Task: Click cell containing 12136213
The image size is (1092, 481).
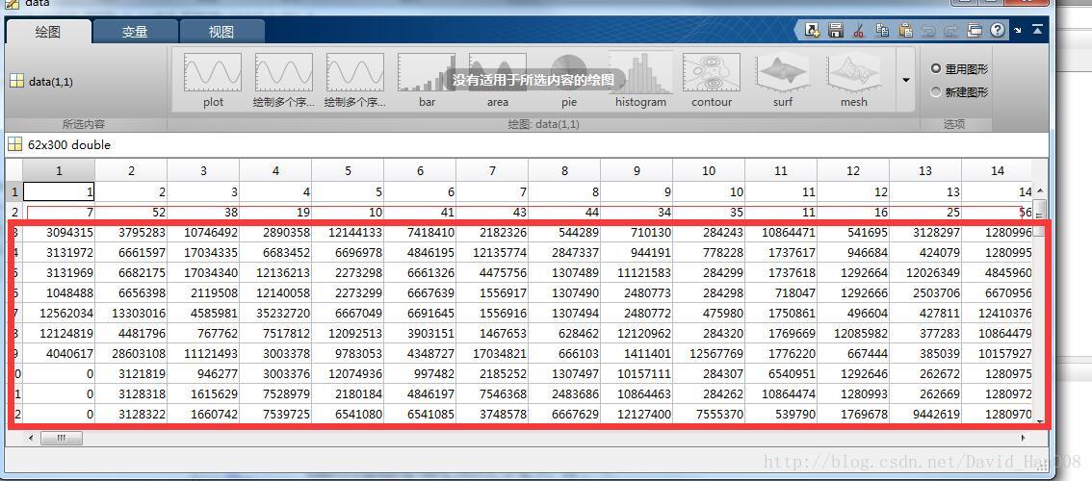Action: coord(275,273)
